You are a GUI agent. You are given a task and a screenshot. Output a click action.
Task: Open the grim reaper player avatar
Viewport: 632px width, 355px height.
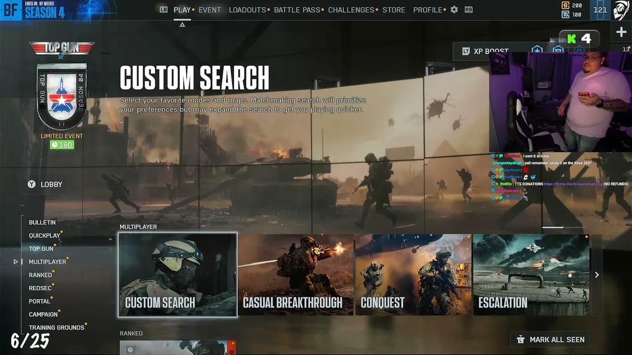coord(621,10)
